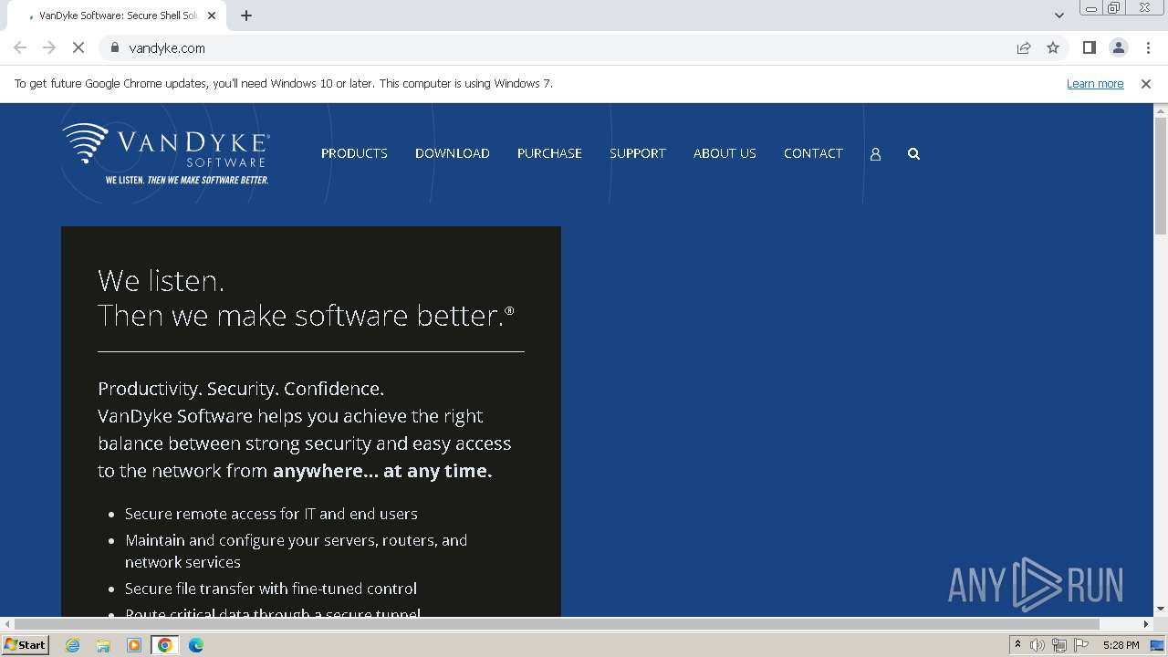Open File Explorer from the taskbar
Image resolution: width=1168 pixels, height=657 pixels.
tap(103, 645)
